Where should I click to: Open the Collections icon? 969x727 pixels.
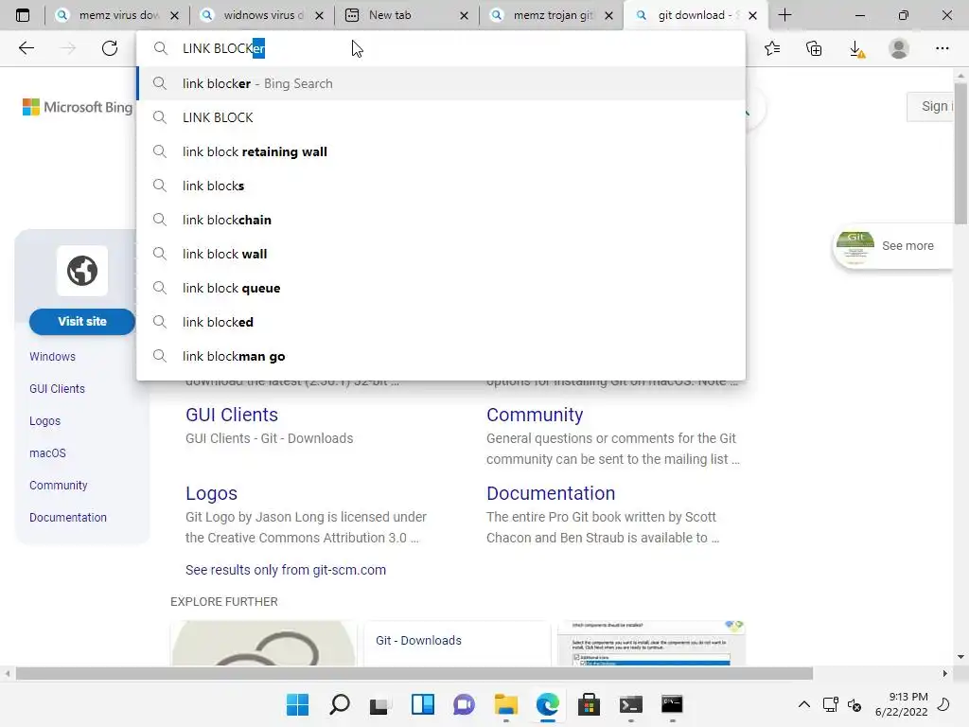tap(815, 48)
